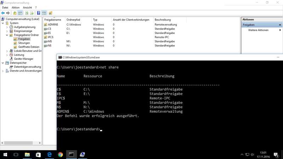Click tree pane horizontal scrollbar thumb

(18, 143)
